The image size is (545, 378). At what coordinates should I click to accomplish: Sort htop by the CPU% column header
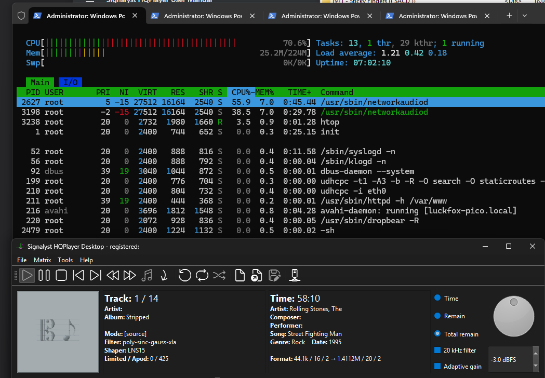241,92
